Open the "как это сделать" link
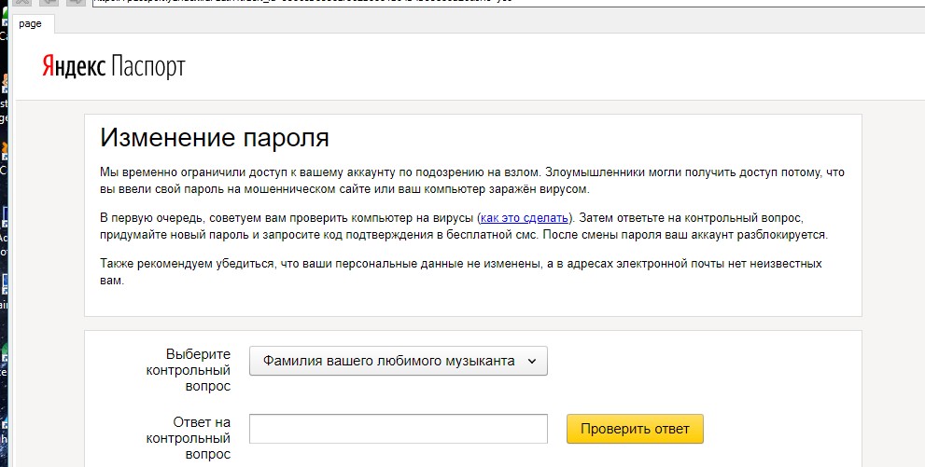Image resolution: width=925 pixels, height=467 pixels. (523, 217)
